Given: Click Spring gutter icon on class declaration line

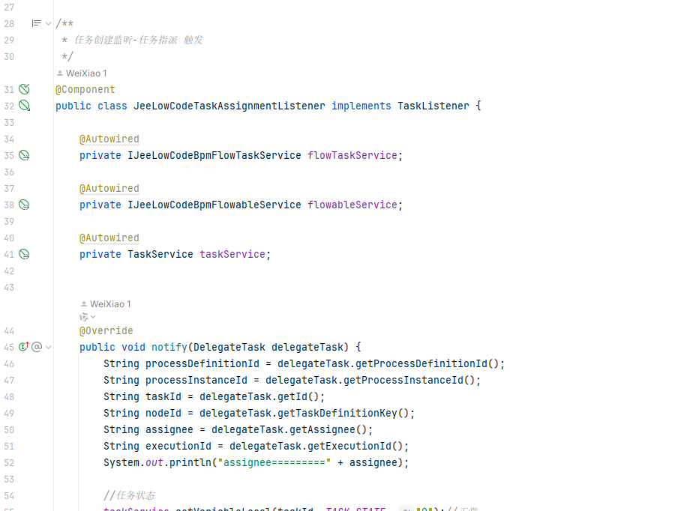Looking at the screenshot, I should (x=24, y=106).
